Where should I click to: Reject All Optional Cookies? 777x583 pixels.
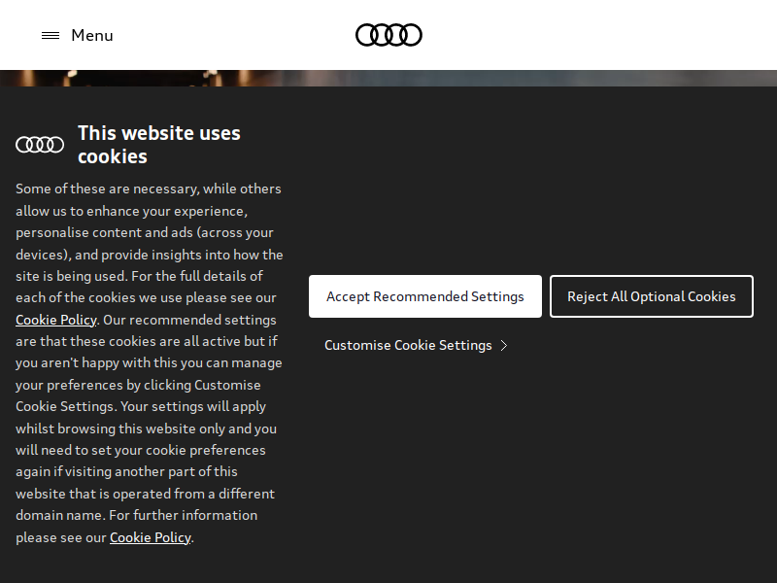(x=652, y=296)
